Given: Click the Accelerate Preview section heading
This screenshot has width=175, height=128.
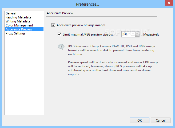Looking at the screenshot, I should (x=60, y=13).
